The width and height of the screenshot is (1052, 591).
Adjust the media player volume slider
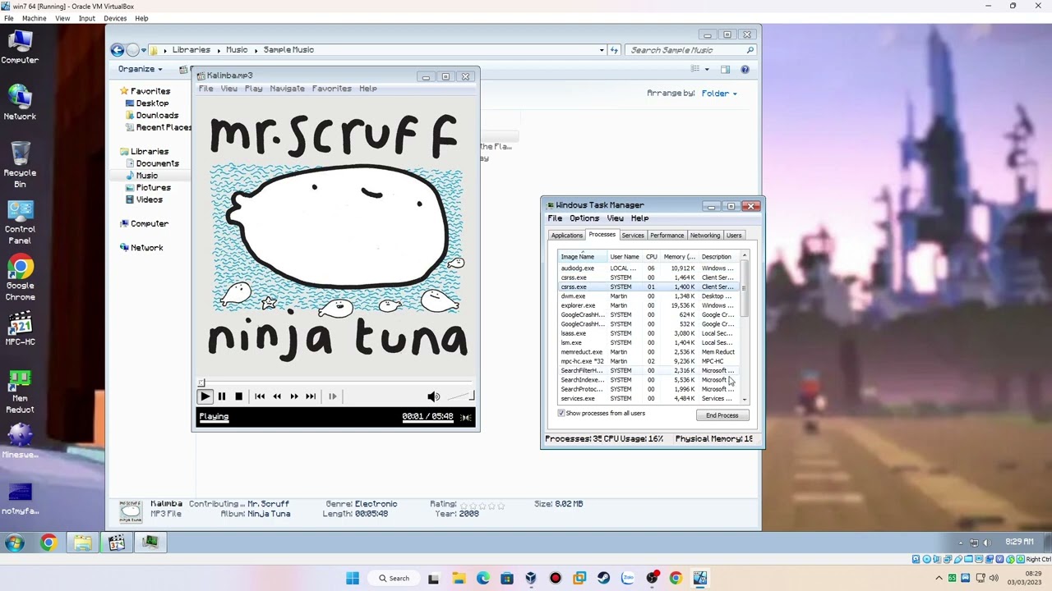coord(461,397)
